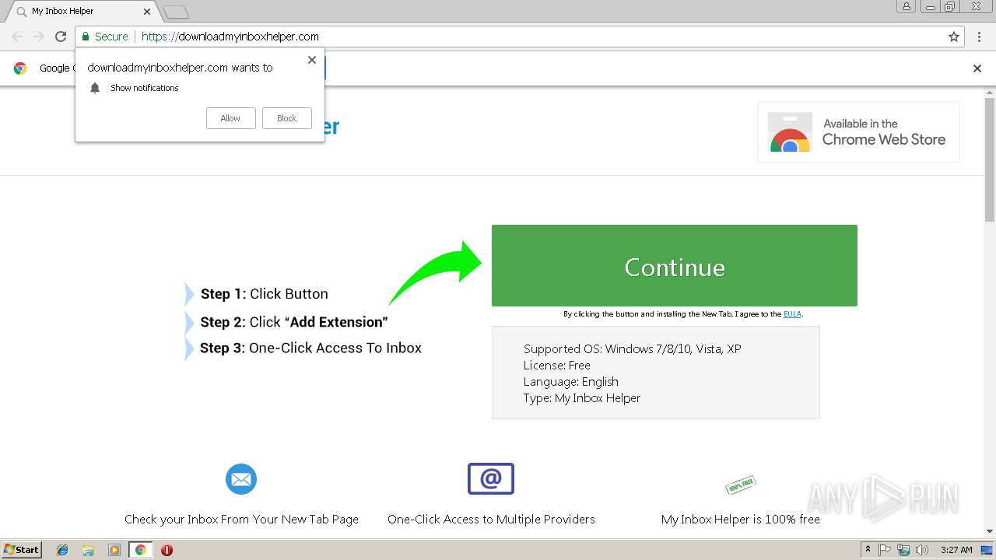
Task: Click the notification bell icon
Action: click(x=95, y=88)
